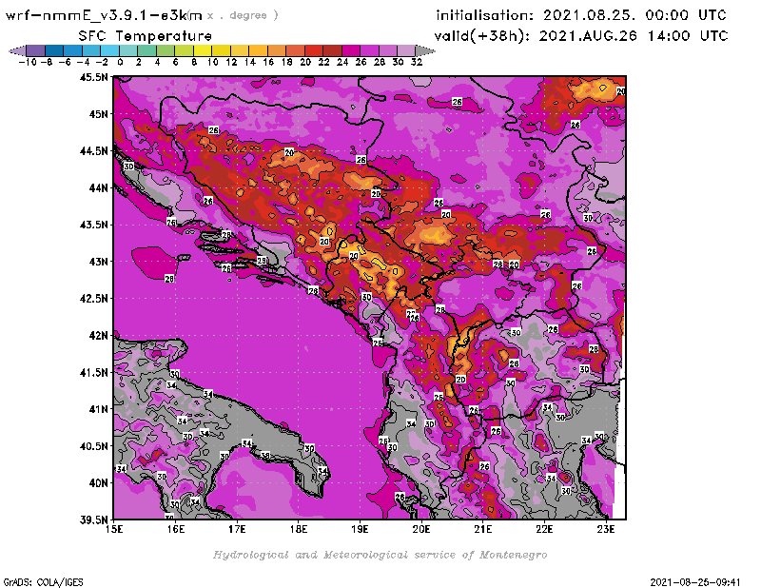Select the 39.5N latitude label

pos(93,520)
